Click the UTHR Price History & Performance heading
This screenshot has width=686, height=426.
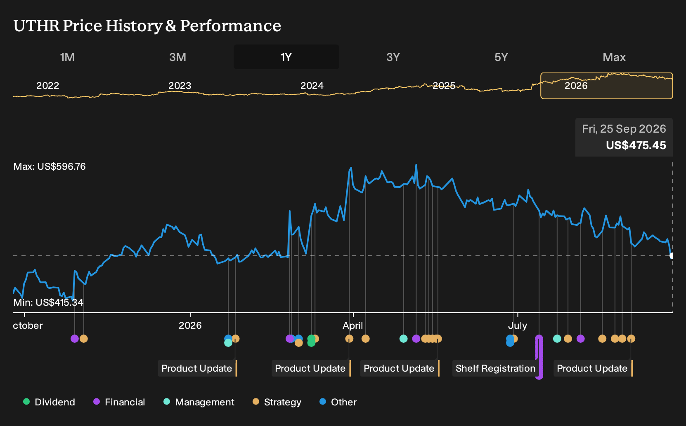147,26
